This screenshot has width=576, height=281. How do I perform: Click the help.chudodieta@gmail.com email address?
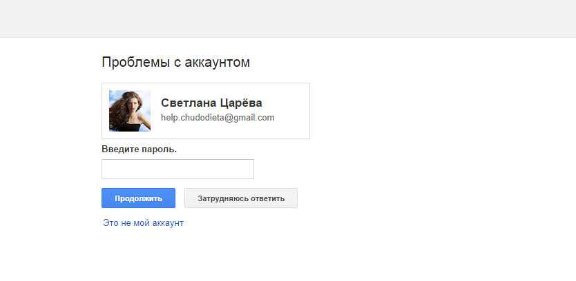coord(218,118)
